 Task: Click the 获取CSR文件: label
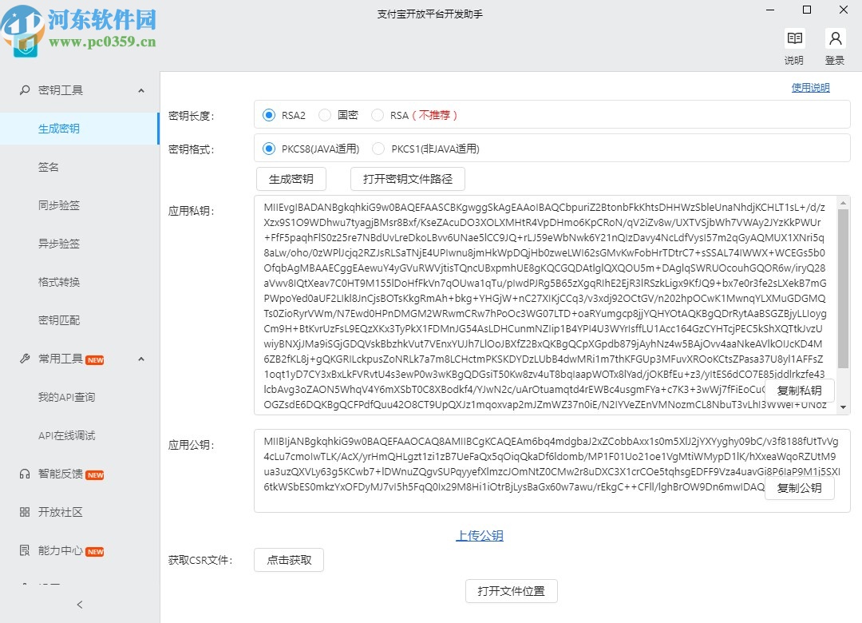200,560
